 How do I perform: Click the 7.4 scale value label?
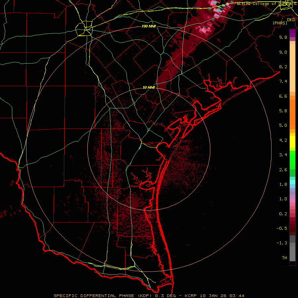(283, 81)
